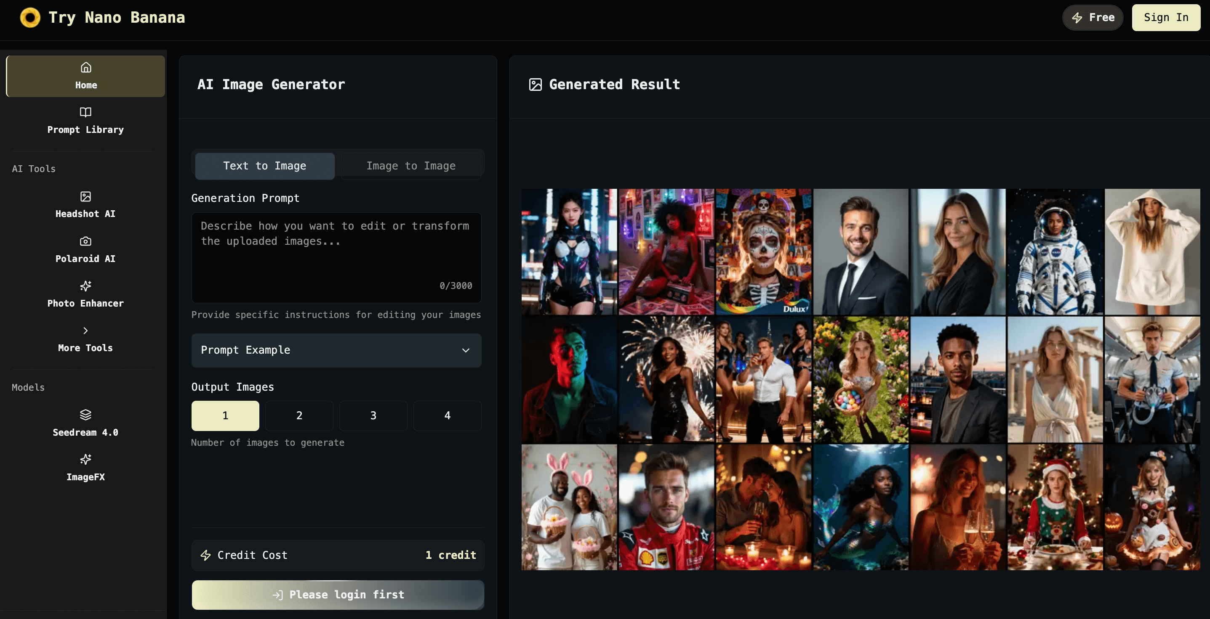
Task: Open Prompt Library book icon
Action: pos(85,112)
